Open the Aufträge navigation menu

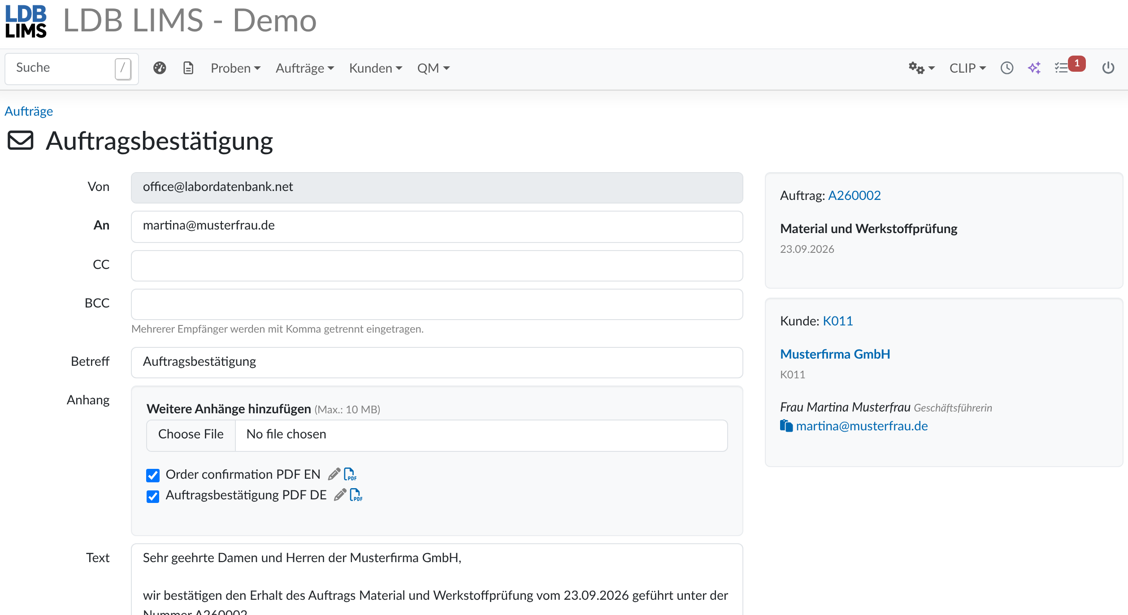tap(305, 68)
